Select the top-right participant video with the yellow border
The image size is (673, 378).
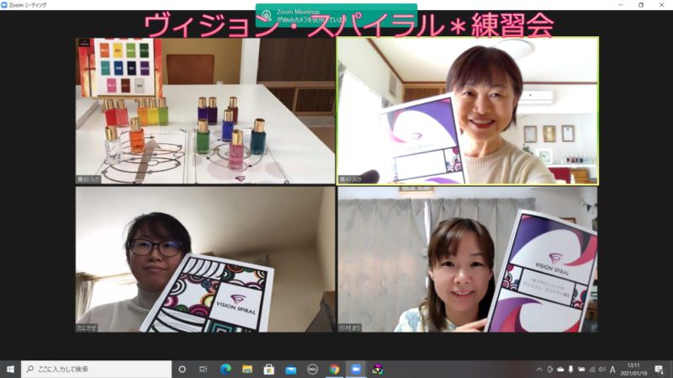467,110
